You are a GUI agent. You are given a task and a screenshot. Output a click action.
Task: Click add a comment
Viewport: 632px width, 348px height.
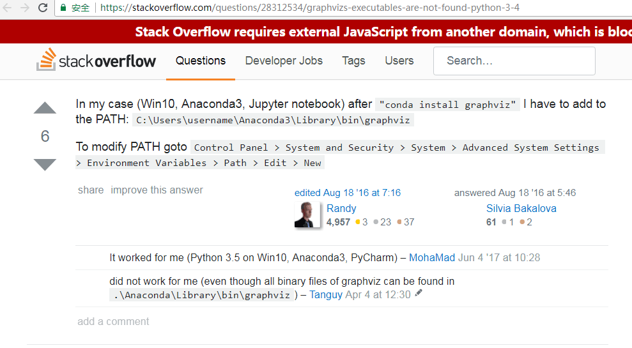point(113,321)
